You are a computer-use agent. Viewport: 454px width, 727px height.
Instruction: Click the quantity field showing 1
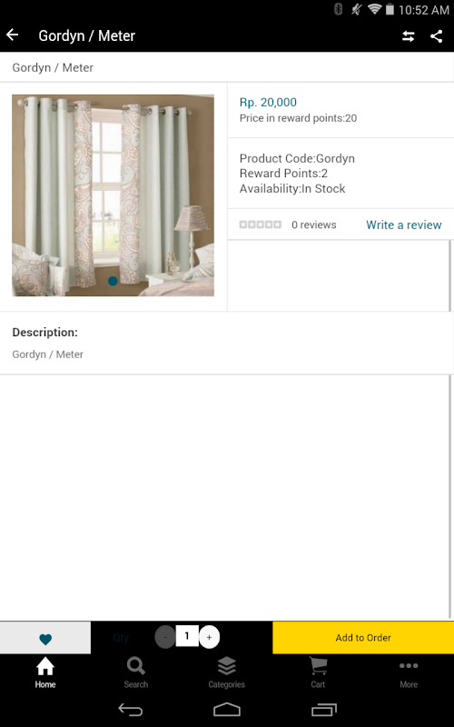pos(187,636)
